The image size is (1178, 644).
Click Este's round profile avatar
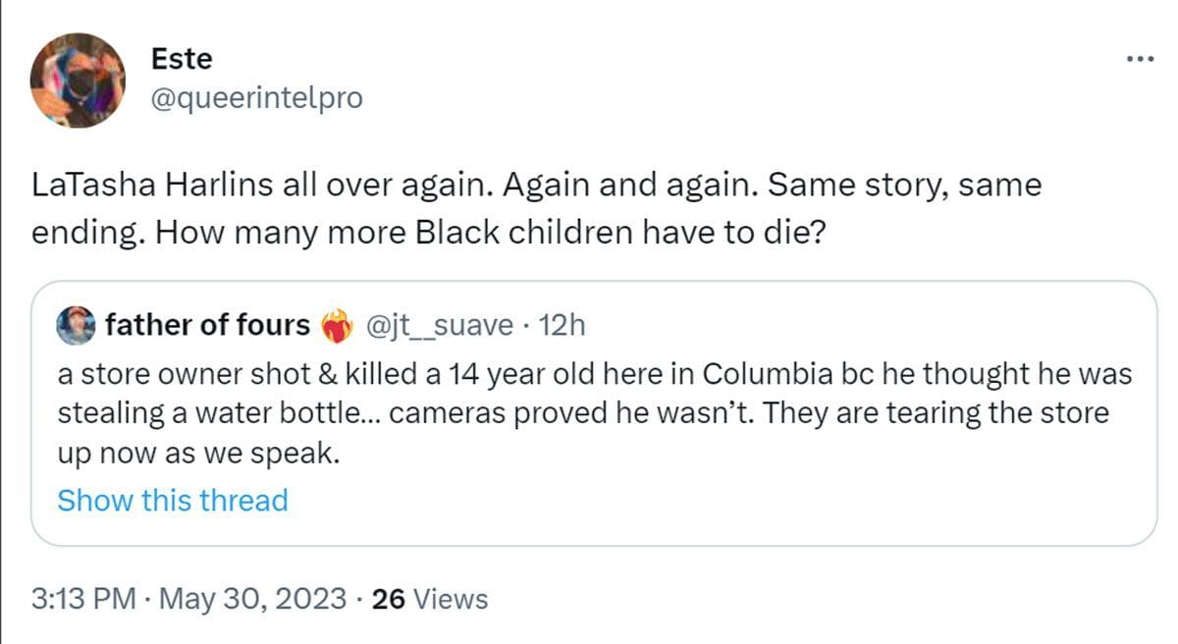[x=78, y=80]
